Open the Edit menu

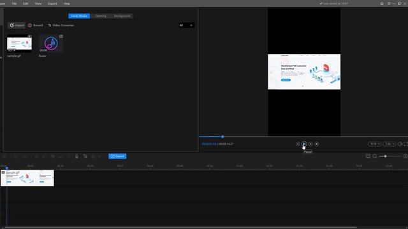coord(25,4)
